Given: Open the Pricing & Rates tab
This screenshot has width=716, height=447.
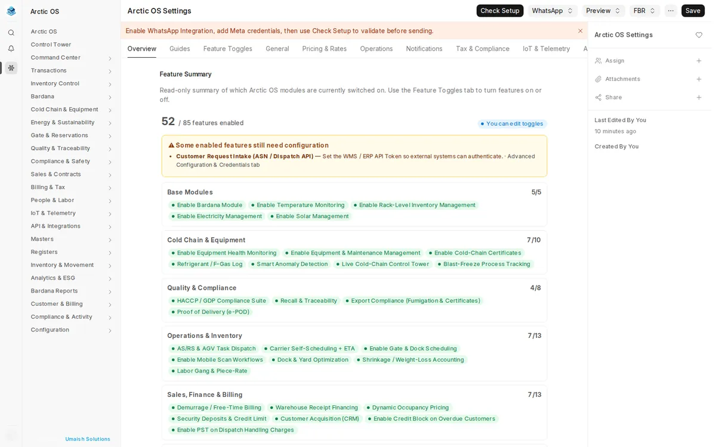Looking at the screenshot, I should [325, 49].
